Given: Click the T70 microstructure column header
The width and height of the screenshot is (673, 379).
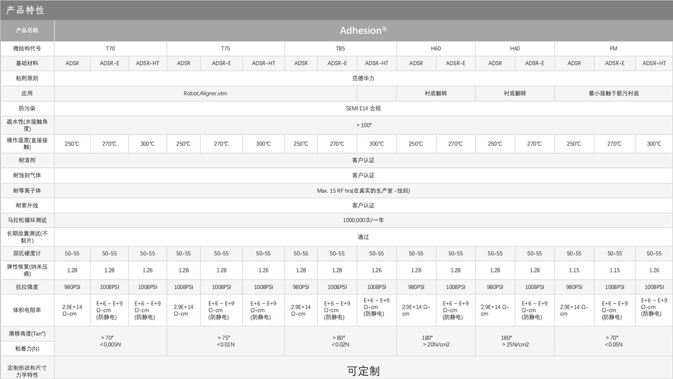Looking at the screenshot, I should (x=110, y=49).
